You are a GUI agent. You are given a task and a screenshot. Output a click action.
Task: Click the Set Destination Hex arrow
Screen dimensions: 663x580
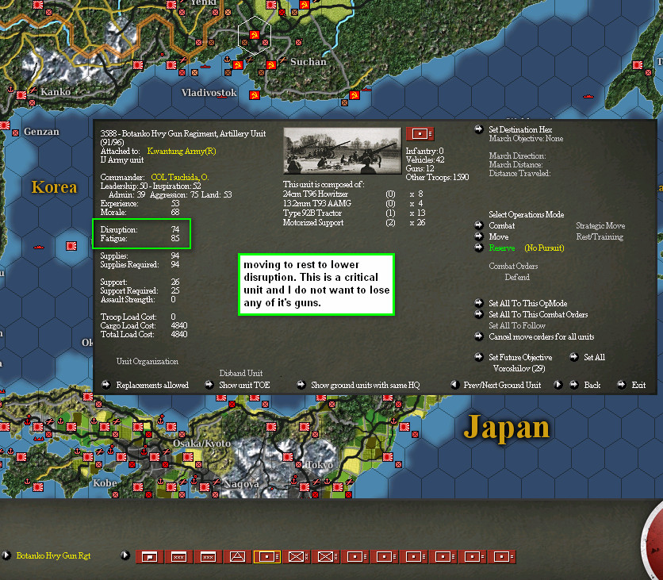pyautogui.click(x=479, y=129)
